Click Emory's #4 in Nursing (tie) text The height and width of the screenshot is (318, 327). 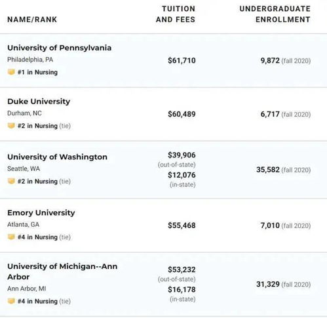coord(44,237)
